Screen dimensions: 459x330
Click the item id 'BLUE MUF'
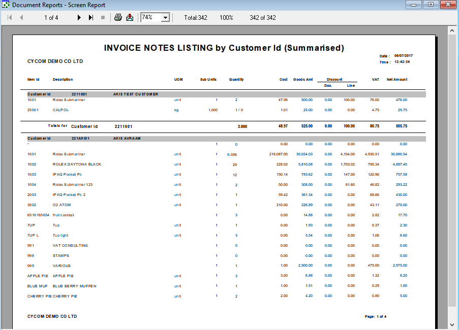37,286
